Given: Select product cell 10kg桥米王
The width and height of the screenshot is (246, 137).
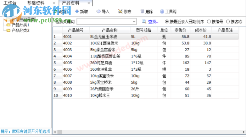Looking at the screenshot, I should pyautogui.click(x=110, y=95).
